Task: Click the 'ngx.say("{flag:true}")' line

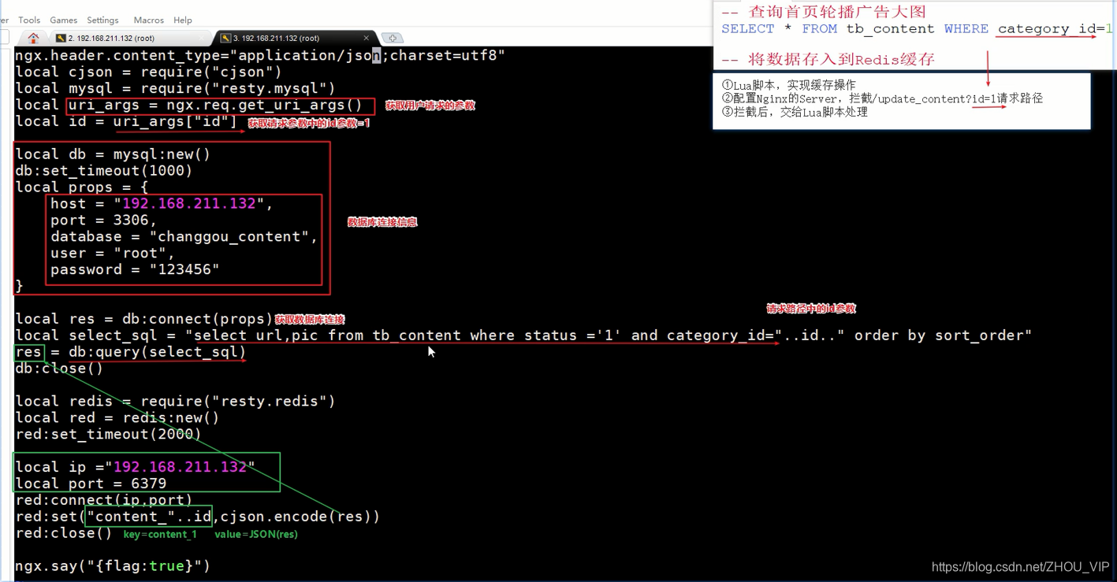Action: click(113, 566)
